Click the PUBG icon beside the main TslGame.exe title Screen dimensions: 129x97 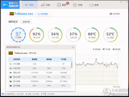tap(12, 14)
